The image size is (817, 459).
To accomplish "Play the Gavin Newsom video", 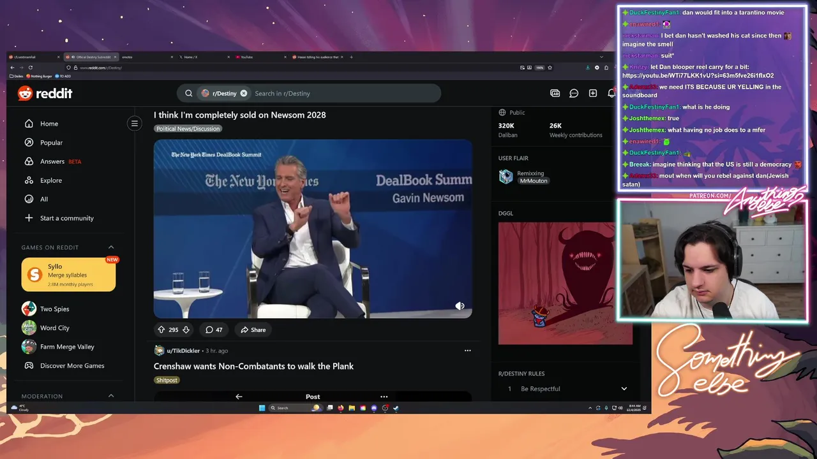I will click(x=313, y=228).
